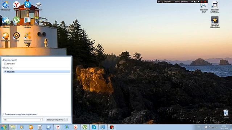Switch to uTorrent in the taskbar

(85, 127)
